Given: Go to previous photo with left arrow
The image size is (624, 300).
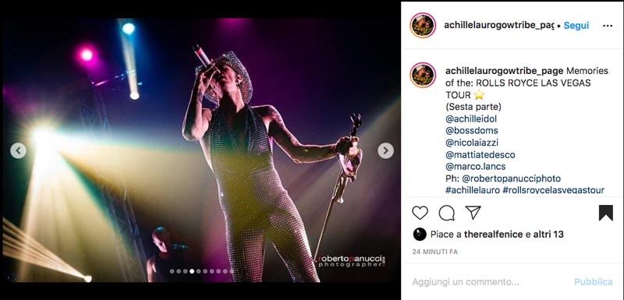Looking at the screenshot, I should [x=18, y=150].
